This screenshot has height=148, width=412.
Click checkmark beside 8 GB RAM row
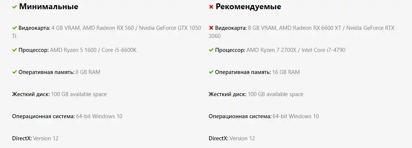tap(14, 72)
